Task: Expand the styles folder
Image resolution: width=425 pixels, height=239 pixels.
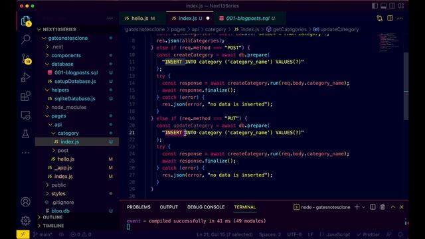Action: tap(77, 194)
